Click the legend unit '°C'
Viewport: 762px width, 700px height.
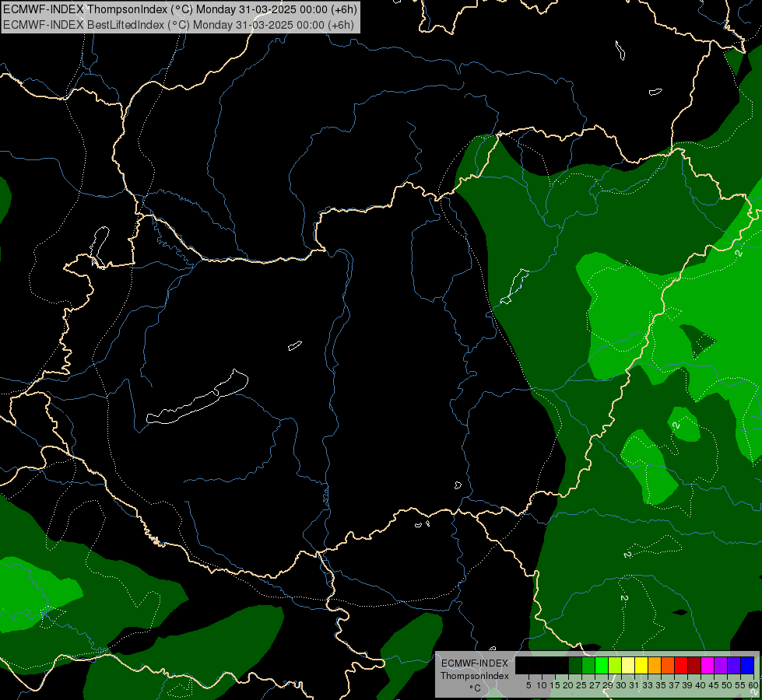point(475,688)
